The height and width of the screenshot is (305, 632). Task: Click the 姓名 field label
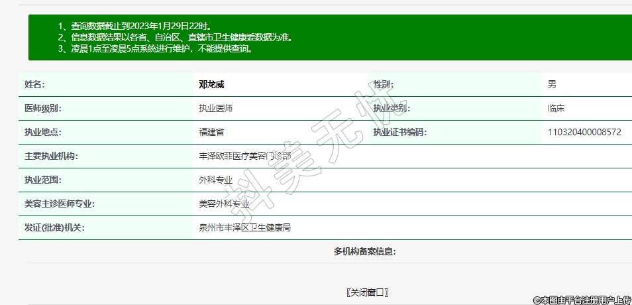[x=34, y=85]
